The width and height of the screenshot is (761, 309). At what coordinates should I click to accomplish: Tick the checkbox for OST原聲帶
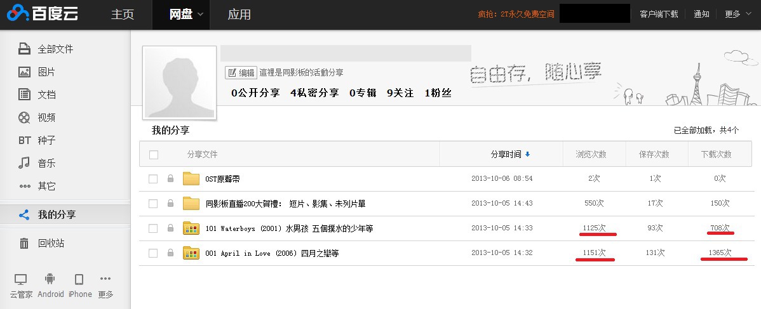[x=153, y=178]
